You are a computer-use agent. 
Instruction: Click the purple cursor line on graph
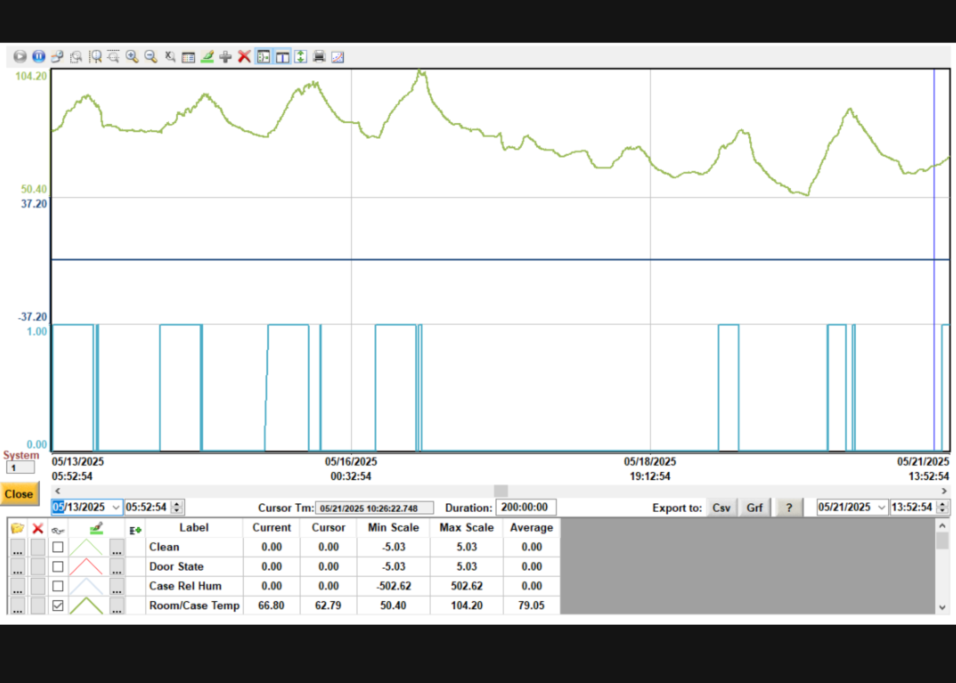(x=934, y=260)
